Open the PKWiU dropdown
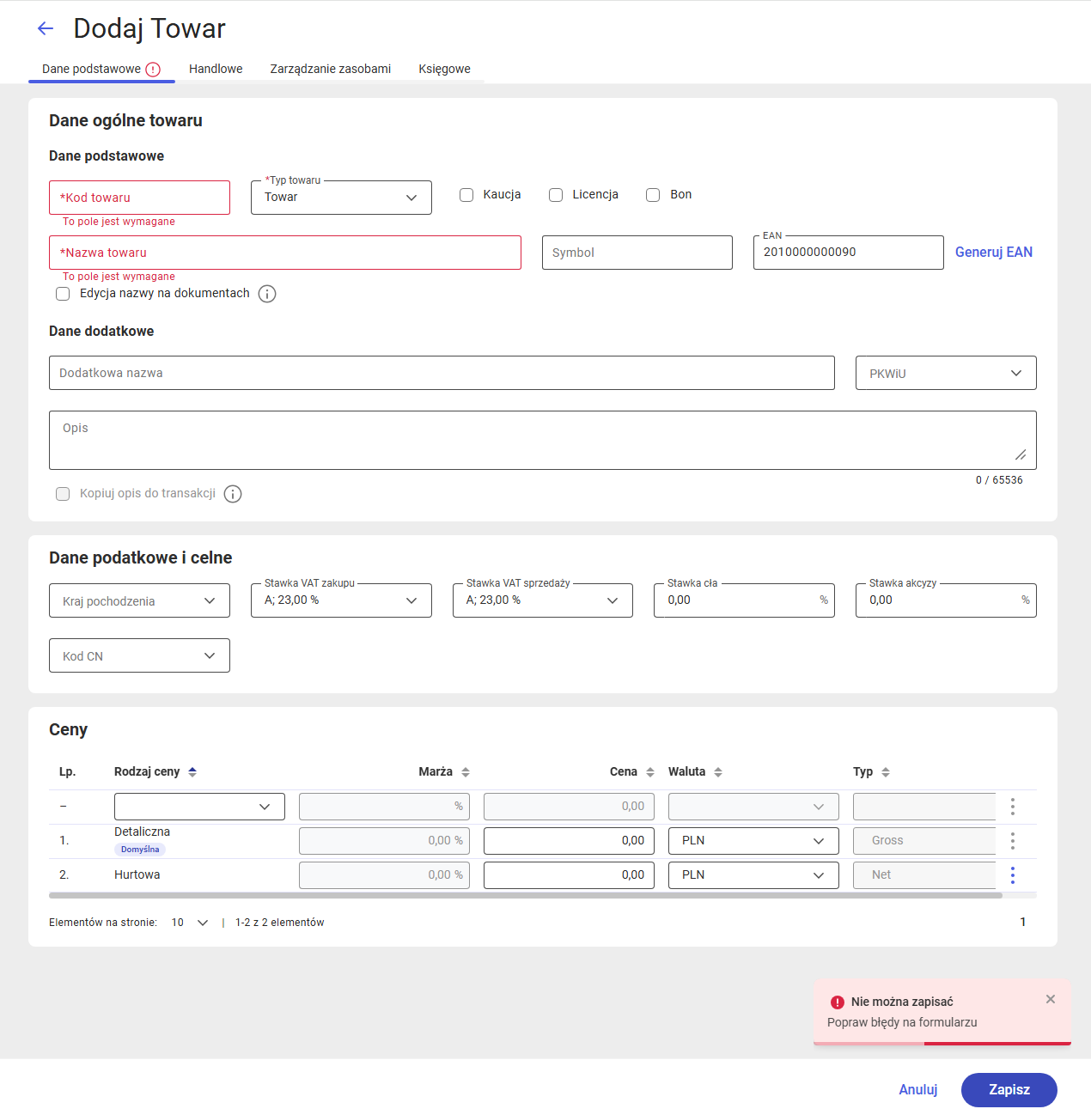Viewport: 1091px width, 1115px height. coord(946,373)
